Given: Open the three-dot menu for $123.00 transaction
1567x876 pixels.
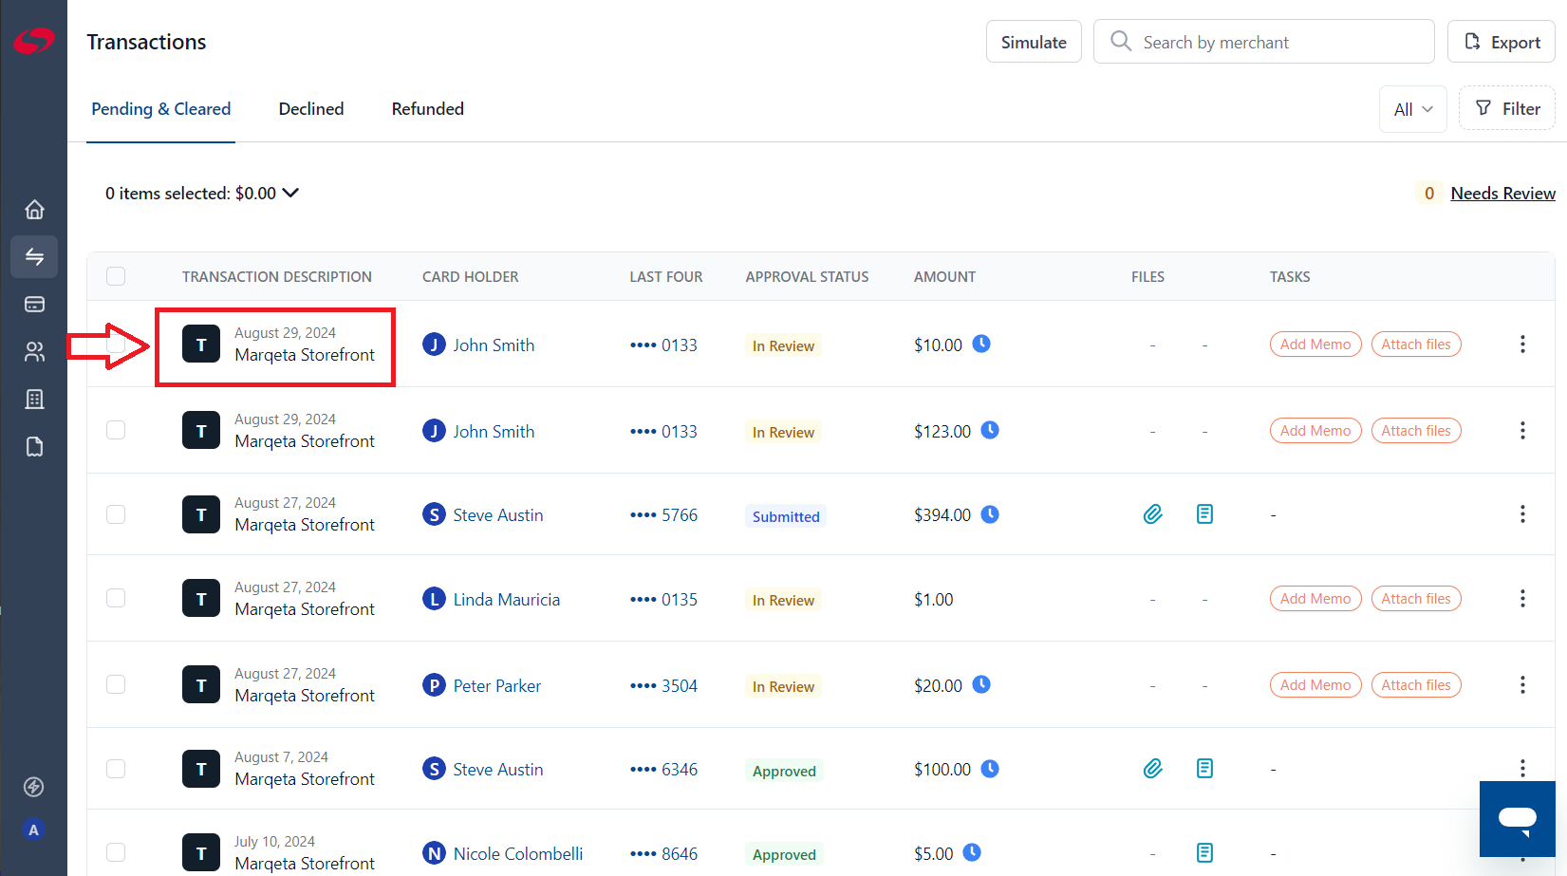Looking at the screenshot, I should point(1522,430).
